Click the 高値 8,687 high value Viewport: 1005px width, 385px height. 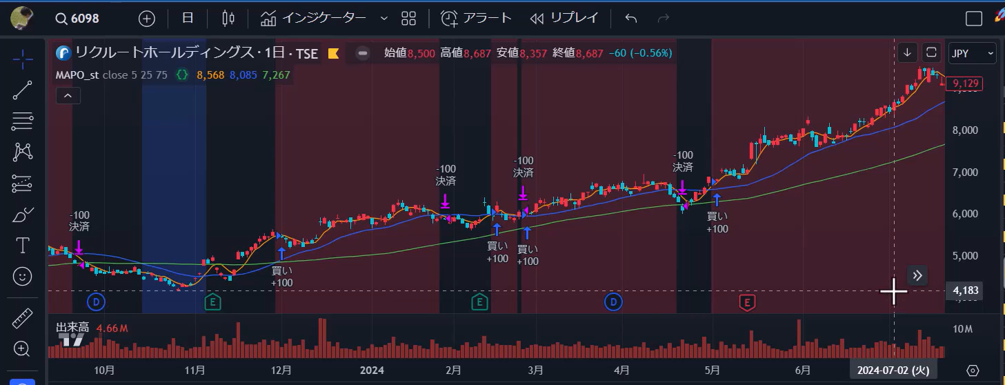pyautogui.click(x=466, y=53)
